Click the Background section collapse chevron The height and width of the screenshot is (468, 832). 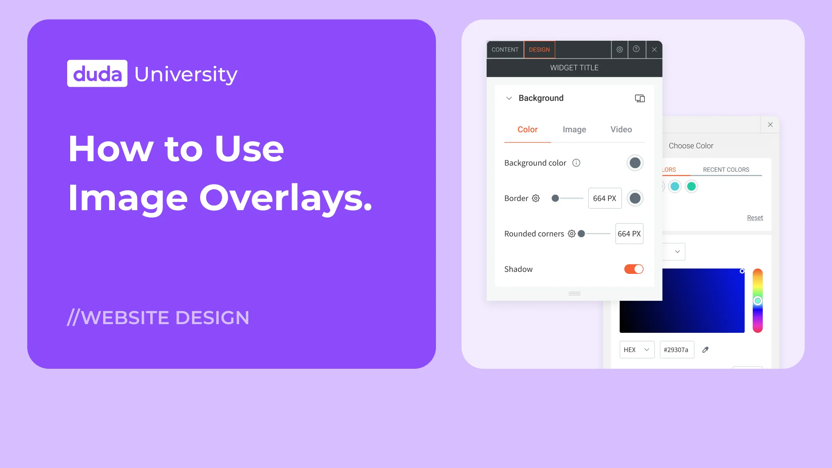508,97
